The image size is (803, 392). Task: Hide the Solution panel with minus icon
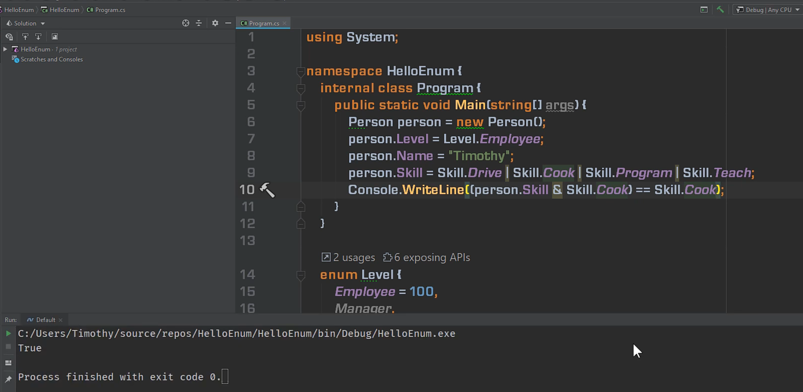[228, 23]
